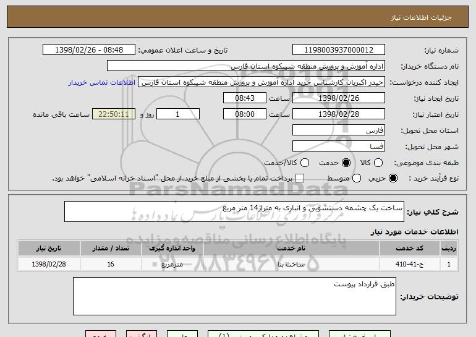This screenshot has height=337, width=476.
Task: Click the validity date field 1398/02/28
Action: 339,114
